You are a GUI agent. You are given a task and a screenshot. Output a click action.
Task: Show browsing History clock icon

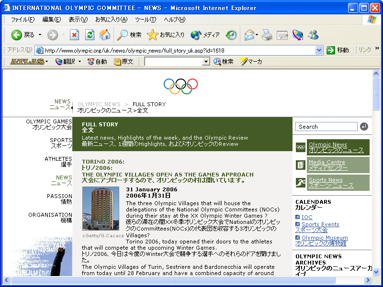click(x=231, y=35)
